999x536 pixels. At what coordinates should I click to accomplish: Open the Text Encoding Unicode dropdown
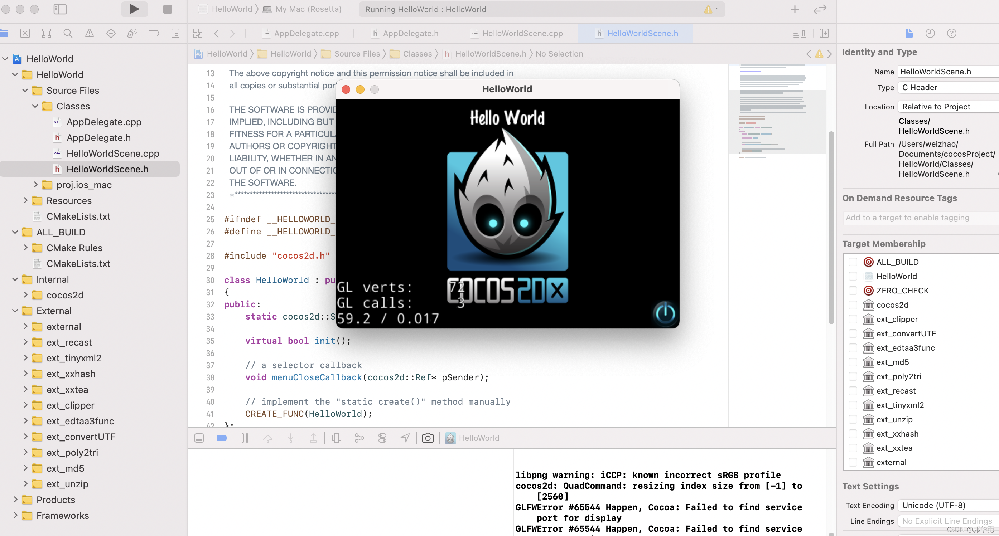pos(946,505)
